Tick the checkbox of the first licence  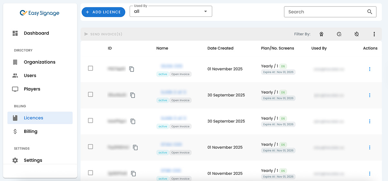[91, 68]
